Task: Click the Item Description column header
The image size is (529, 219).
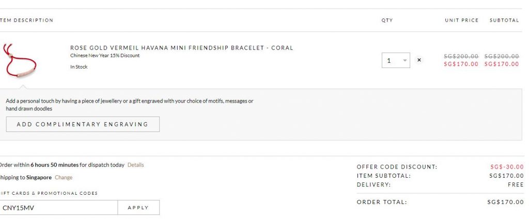Action: 27,21
